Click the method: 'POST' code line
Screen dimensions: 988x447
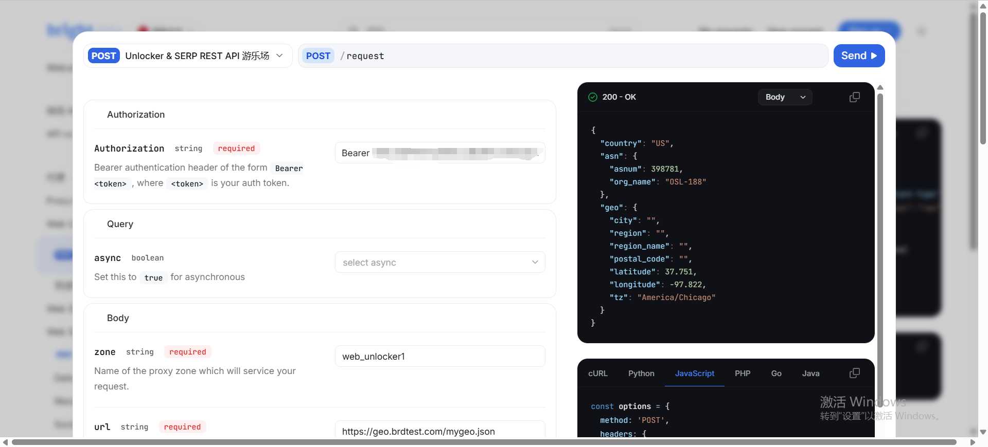coord(634,420)
